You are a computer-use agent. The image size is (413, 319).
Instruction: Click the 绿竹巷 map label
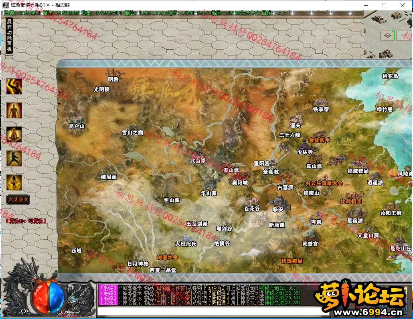tap(385, 109)
